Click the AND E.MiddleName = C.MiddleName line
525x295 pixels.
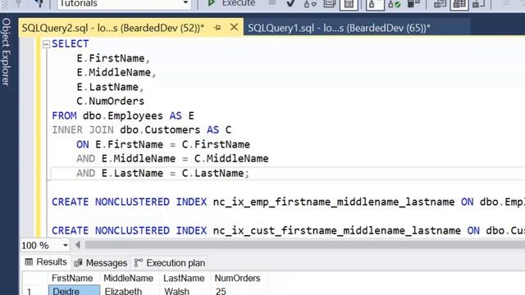172,158
